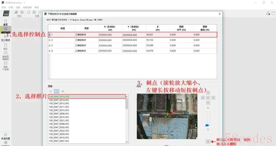This screenshot has width=276, height=146.
Task: Select control point row with Z 54.979
Action: [x=133, y=51]
